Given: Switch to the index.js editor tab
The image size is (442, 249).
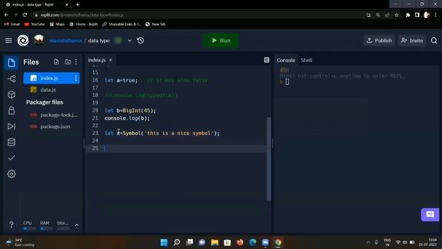Looking at the screenshot, I should click(97, 60).
